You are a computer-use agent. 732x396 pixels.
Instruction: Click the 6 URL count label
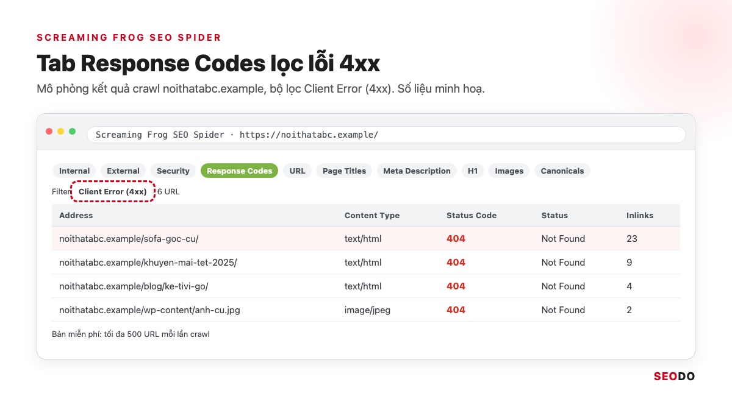click(x=168, y=191)
